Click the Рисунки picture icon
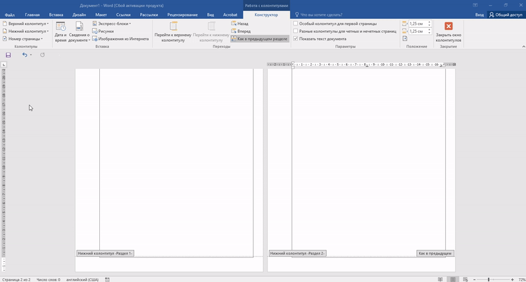Image resolution: width=526 pixels, height=282 pixels. pyautogui.click(x=94, y=31)
